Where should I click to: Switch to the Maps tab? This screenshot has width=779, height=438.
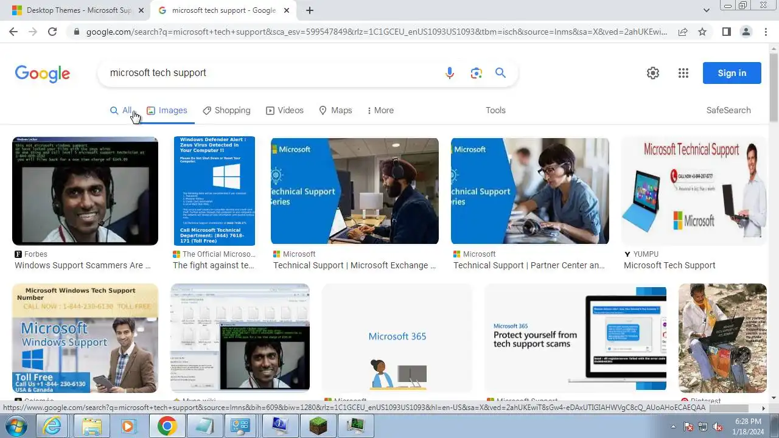(335, 110)
